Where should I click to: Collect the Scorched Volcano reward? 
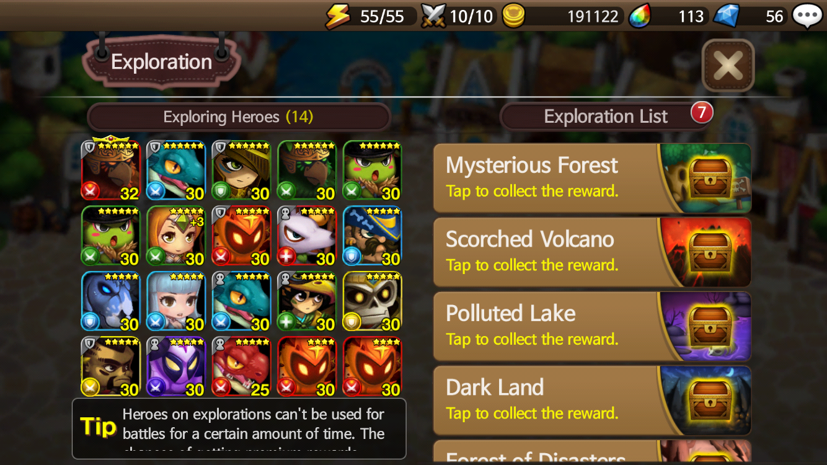592,252
